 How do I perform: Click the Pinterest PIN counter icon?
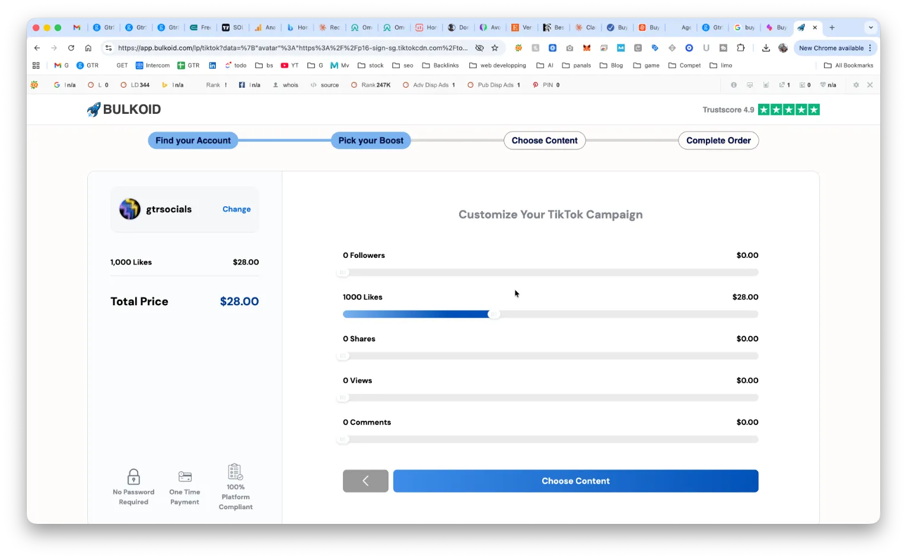(x=536, y=85)
